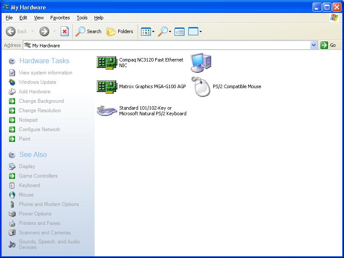The image size is (344, 258).
Task: Open the Favorites menu
Action: [60, 18]
